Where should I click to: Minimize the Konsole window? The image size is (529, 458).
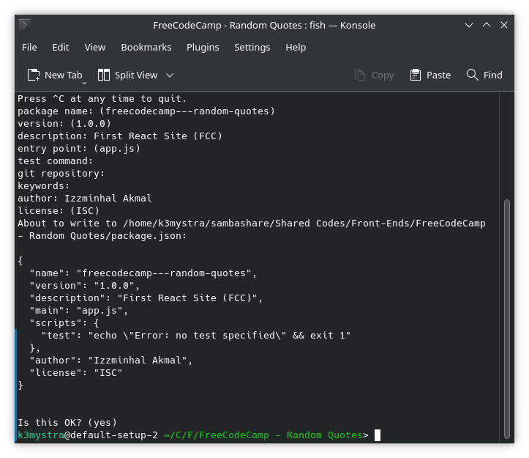tap(468, 25)
